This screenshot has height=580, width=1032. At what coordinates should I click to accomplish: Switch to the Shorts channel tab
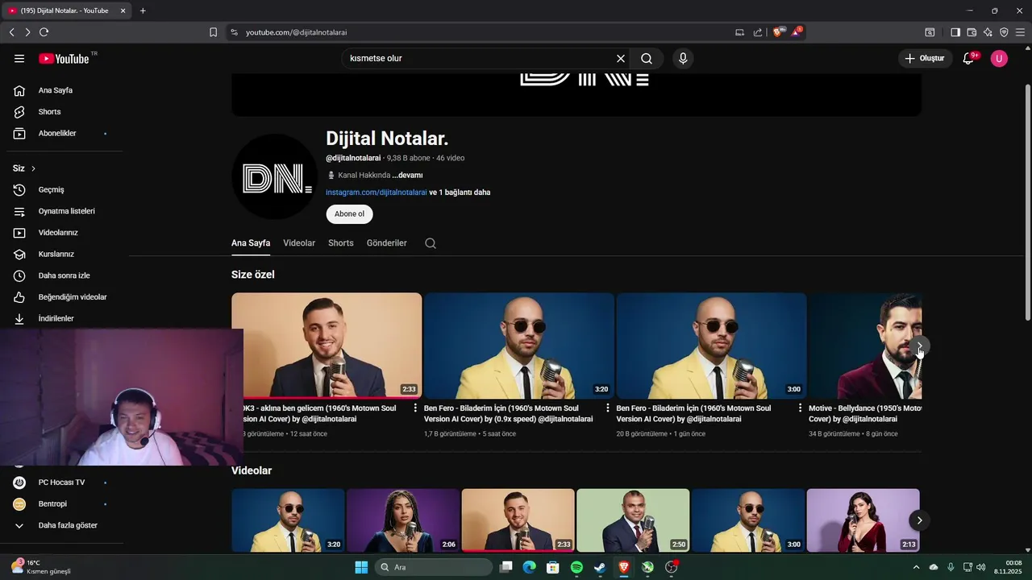[x=341, y=243]
